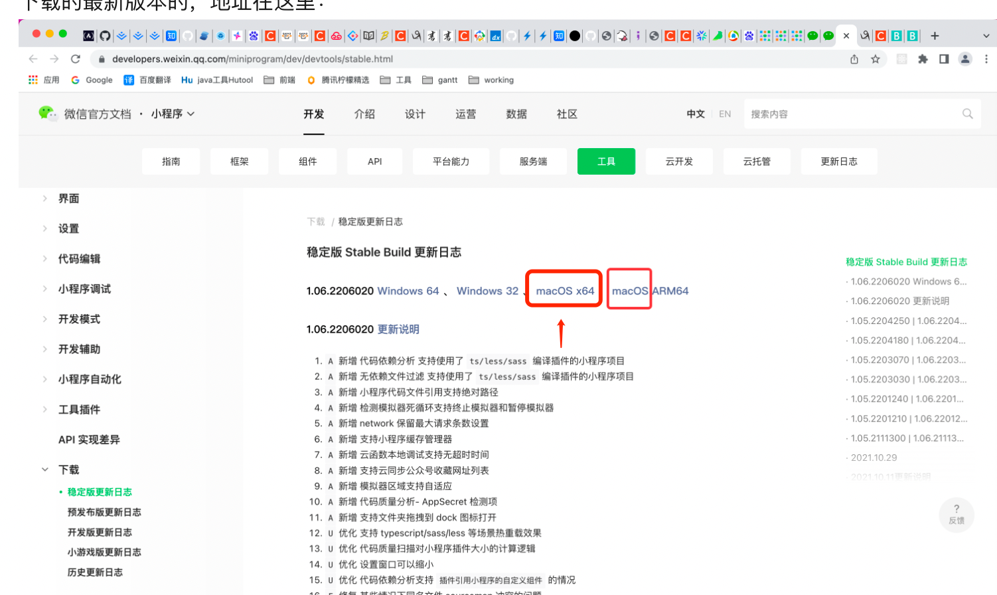Open the 更新说明 link beside 1.06.2206020
997x595 pixels.
398,329
